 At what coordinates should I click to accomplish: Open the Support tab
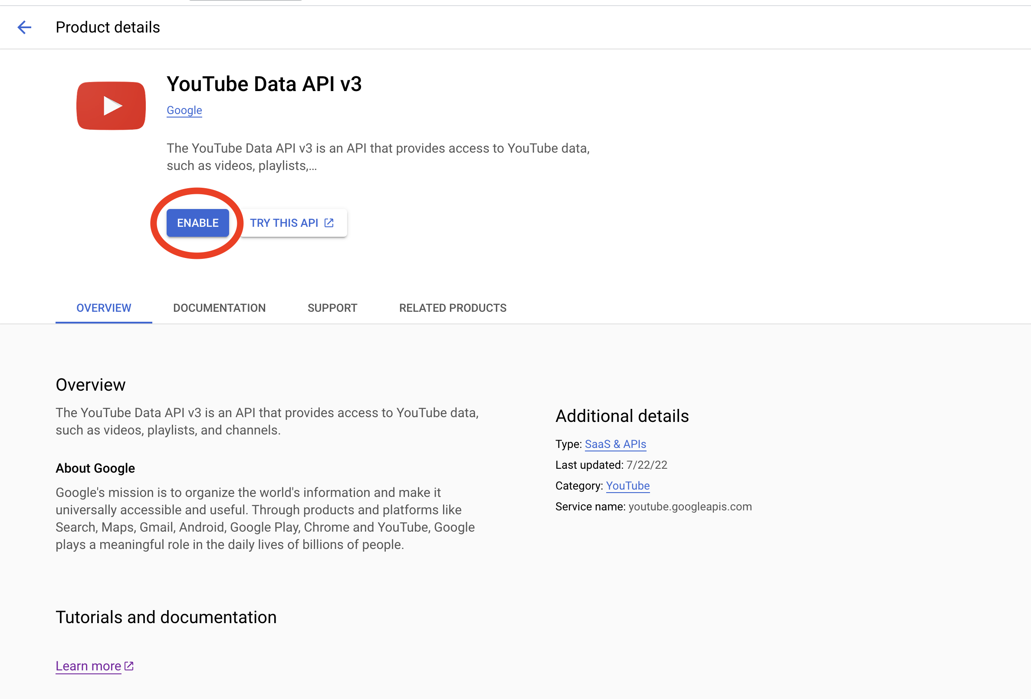click(332, 307)
